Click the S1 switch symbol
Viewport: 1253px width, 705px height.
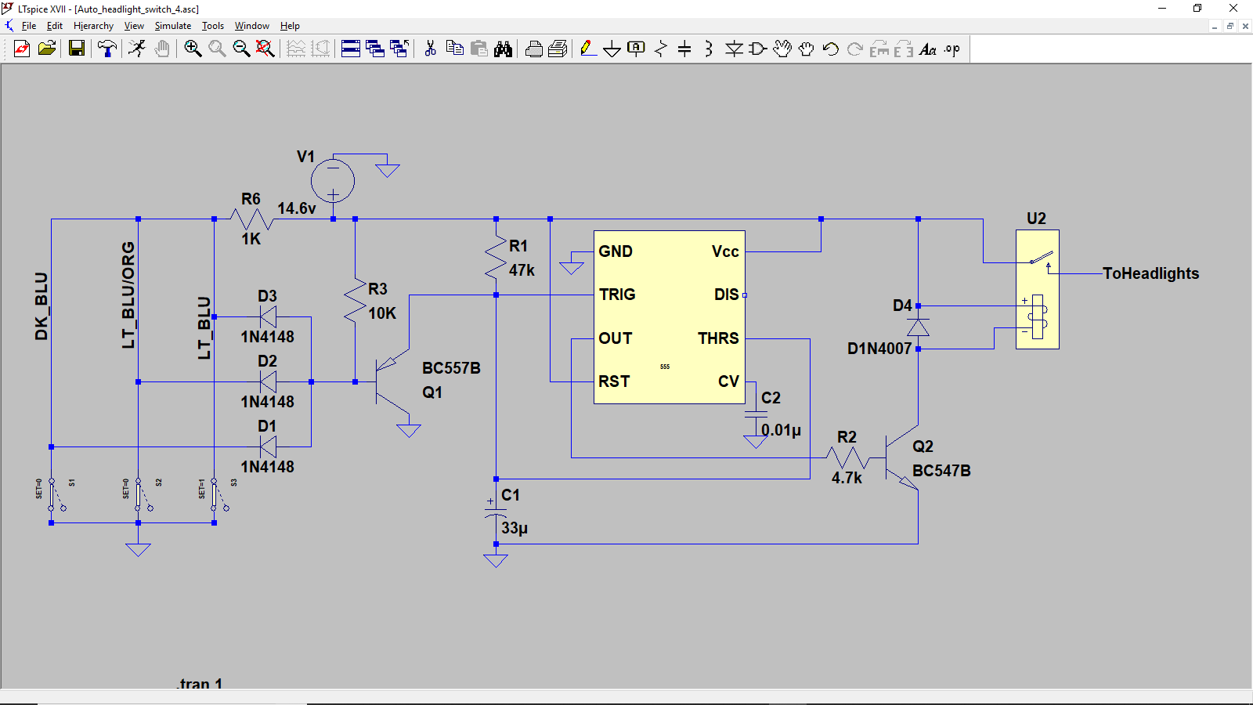point(56,494)
